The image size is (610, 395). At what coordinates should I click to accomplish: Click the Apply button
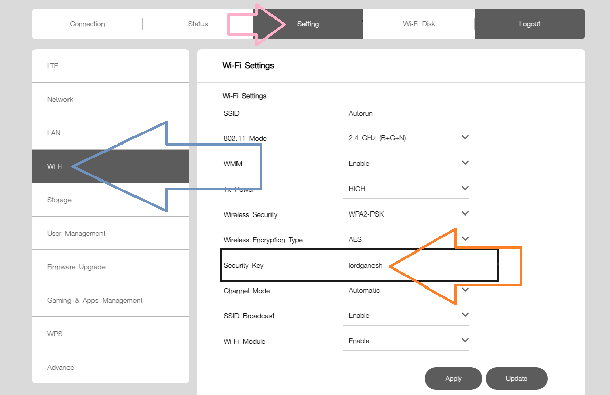coord(453,378)
